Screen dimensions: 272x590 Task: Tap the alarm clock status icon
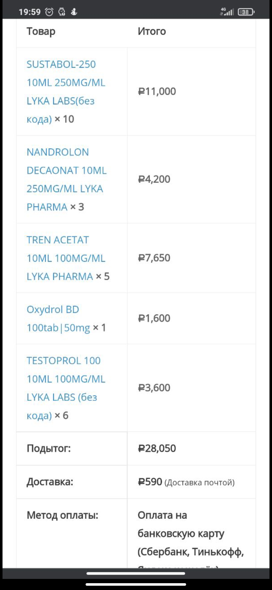[49, 12]
